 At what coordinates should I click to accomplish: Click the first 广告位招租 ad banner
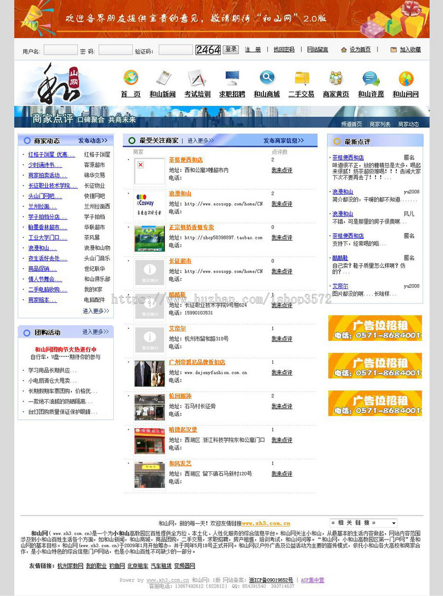(375, 328)
